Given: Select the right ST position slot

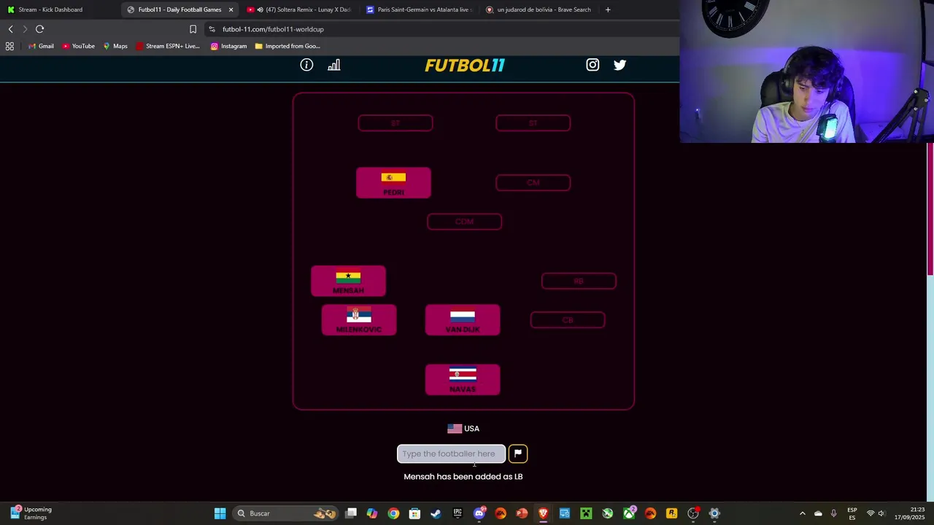Looking at the screenshot, I should click(x=533, y=123).
